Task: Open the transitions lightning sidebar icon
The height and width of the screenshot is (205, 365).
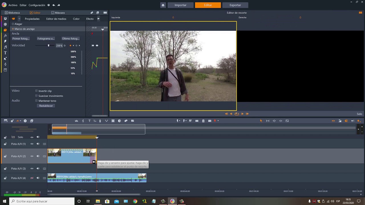Action: pyautogui.click(x=5, y=41)
